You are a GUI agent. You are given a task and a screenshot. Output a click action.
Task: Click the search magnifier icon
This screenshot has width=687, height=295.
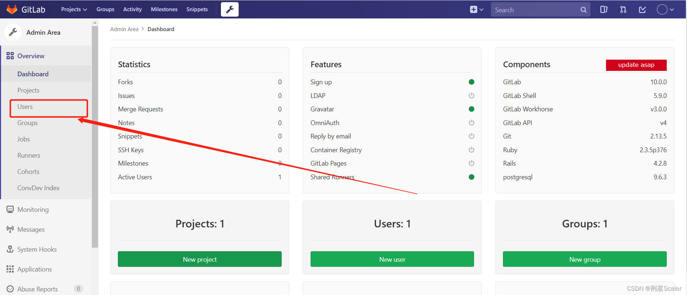pos(583,10)
